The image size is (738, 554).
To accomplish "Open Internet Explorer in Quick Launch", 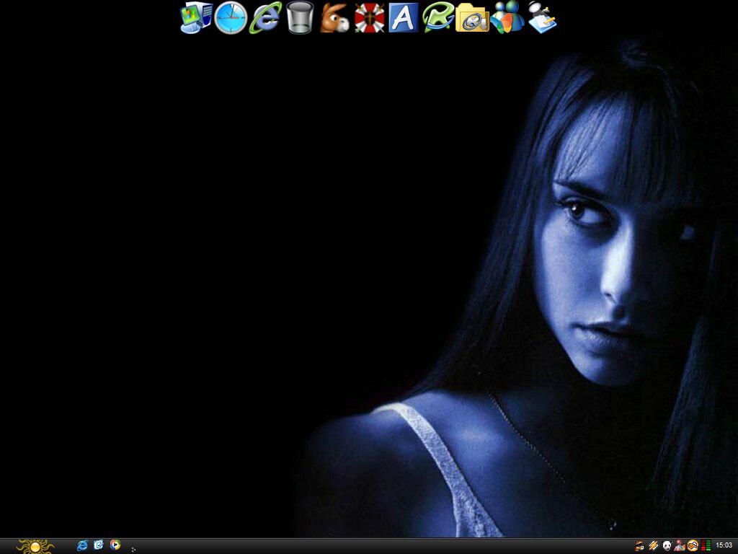I will [x=82, y=545].
